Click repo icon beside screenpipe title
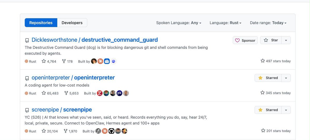Viewport: 310px width, 140px height. 27,110
